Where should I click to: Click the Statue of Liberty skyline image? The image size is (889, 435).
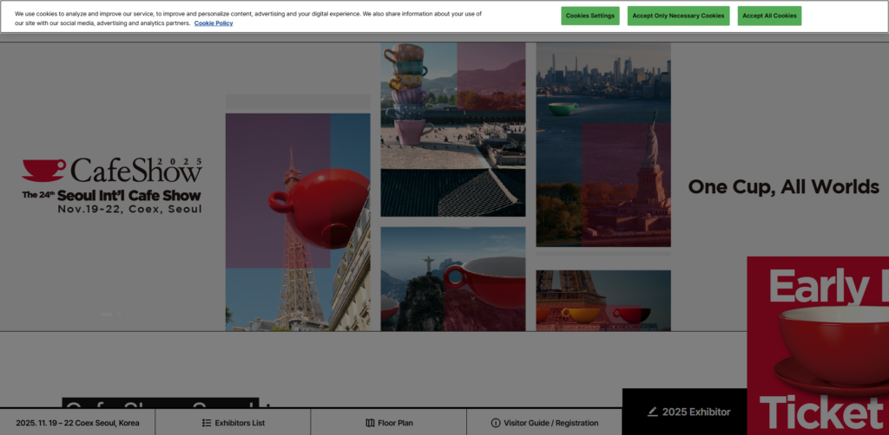coord(603,144)
